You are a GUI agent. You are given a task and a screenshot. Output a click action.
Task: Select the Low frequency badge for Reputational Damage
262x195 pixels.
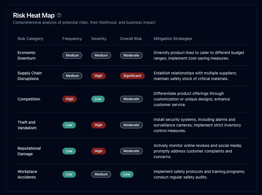pyautogui.click(x=69, y=151)
